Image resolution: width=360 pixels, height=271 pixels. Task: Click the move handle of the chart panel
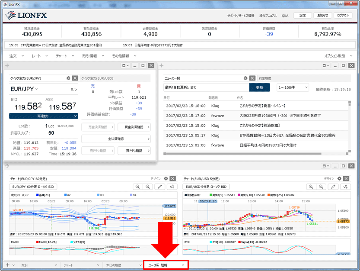[7, 166]
